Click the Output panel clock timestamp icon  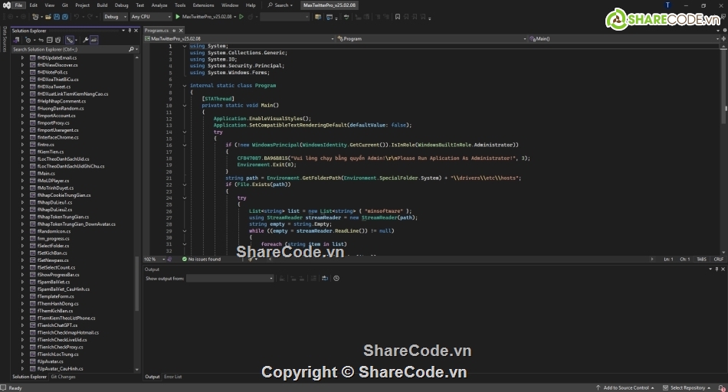click(x=336, y=279)
